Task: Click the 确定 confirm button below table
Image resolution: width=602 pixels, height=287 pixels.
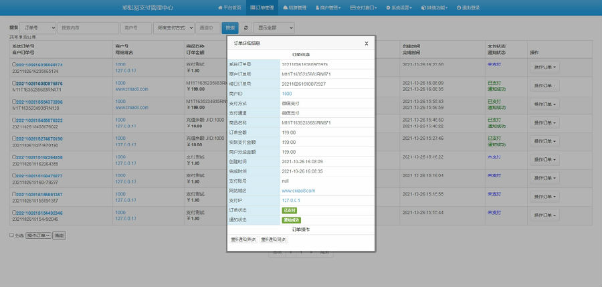Action: coord(59,235)
